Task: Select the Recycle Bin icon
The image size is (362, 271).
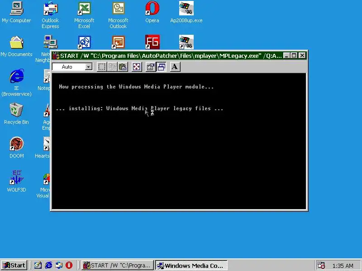Action: 16,114
